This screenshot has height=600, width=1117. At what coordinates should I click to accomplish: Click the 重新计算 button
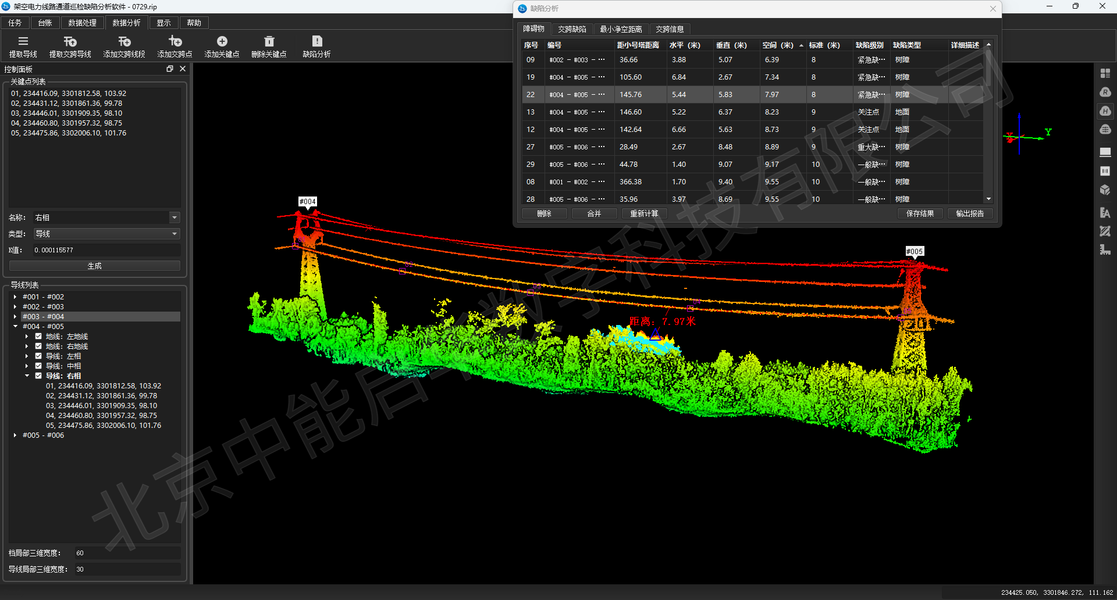(x=644, y=214)
